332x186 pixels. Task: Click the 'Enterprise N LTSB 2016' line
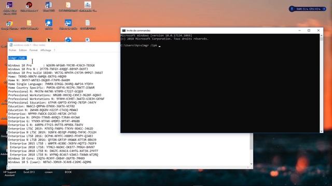(x=52, y=139)
